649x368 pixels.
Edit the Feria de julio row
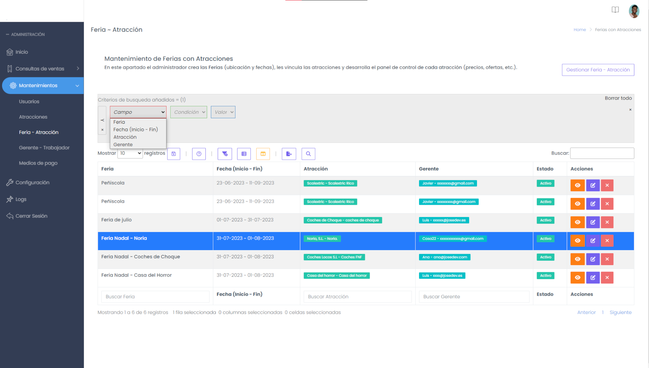click(593, 222)
